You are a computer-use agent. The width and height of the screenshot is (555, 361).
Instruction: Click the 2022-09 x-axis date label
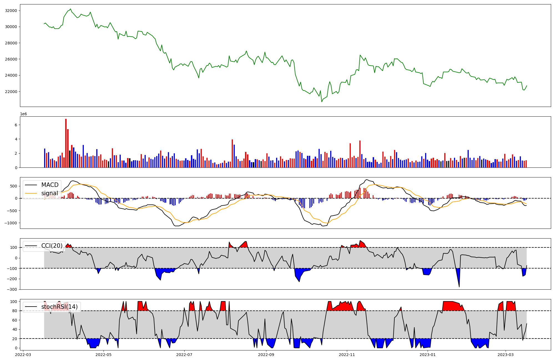tap(266, 355)
